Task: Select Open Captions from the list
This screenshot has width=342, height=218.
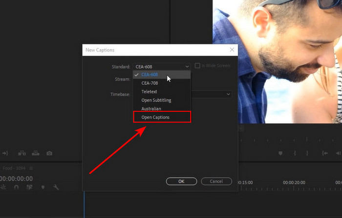Action: coord(162,117)
